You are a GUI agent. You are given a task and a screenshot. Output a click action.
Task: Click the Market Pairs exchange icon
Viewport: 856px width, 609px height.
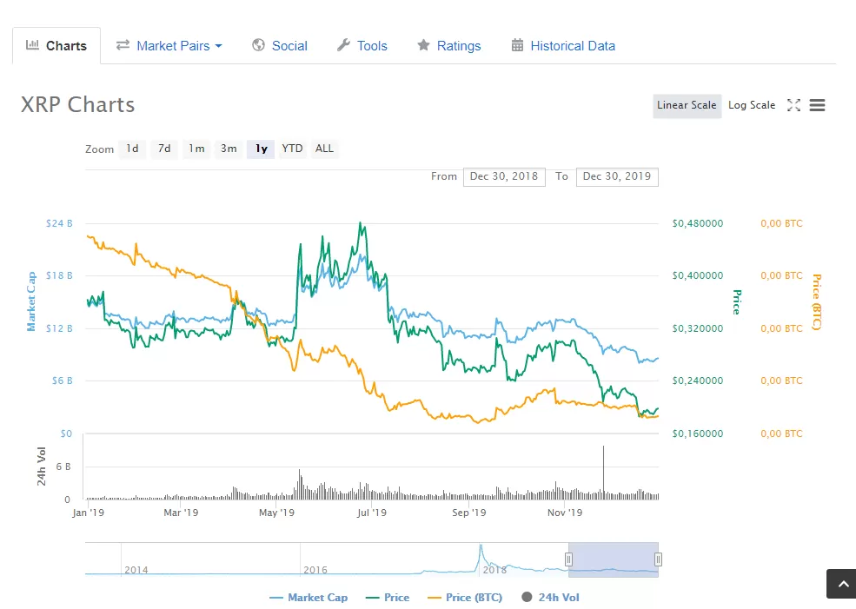(124, 45)
